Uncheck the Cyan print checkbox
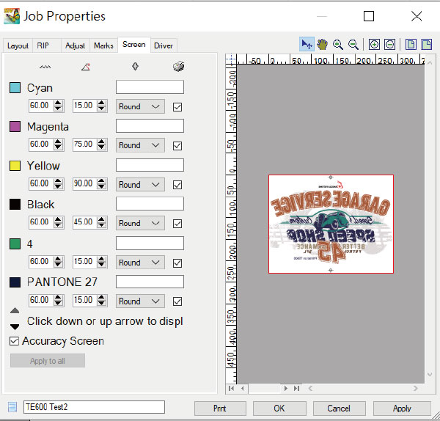 point(177,106)
